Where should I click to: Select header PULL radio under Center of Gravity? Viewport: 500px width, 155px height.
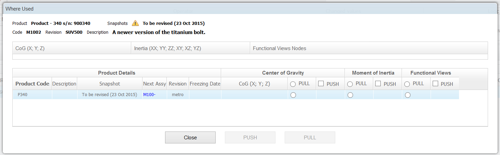pyautogui.click(x=293, y=84)
